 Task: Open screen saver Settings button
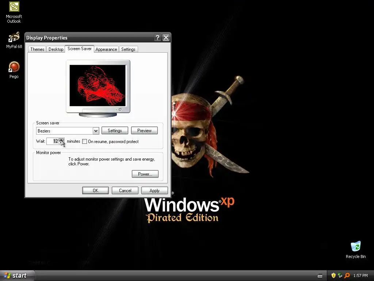115,131
